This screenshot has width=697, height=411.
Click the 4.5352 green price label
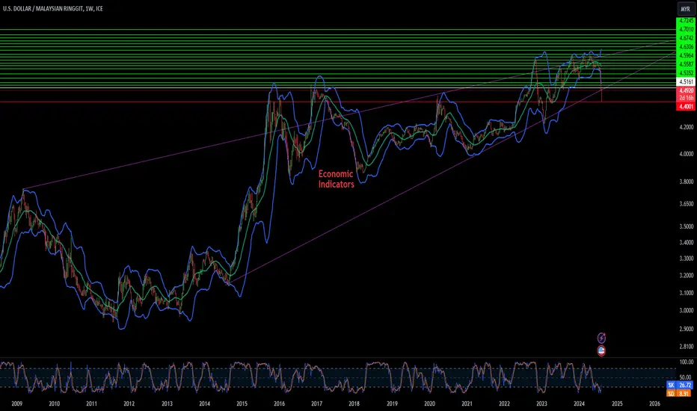pos(686,73)
